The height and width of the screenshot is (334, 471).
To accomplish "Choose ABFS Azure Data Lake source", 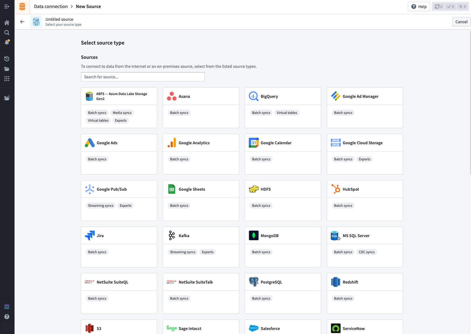I will coord(119,108).
